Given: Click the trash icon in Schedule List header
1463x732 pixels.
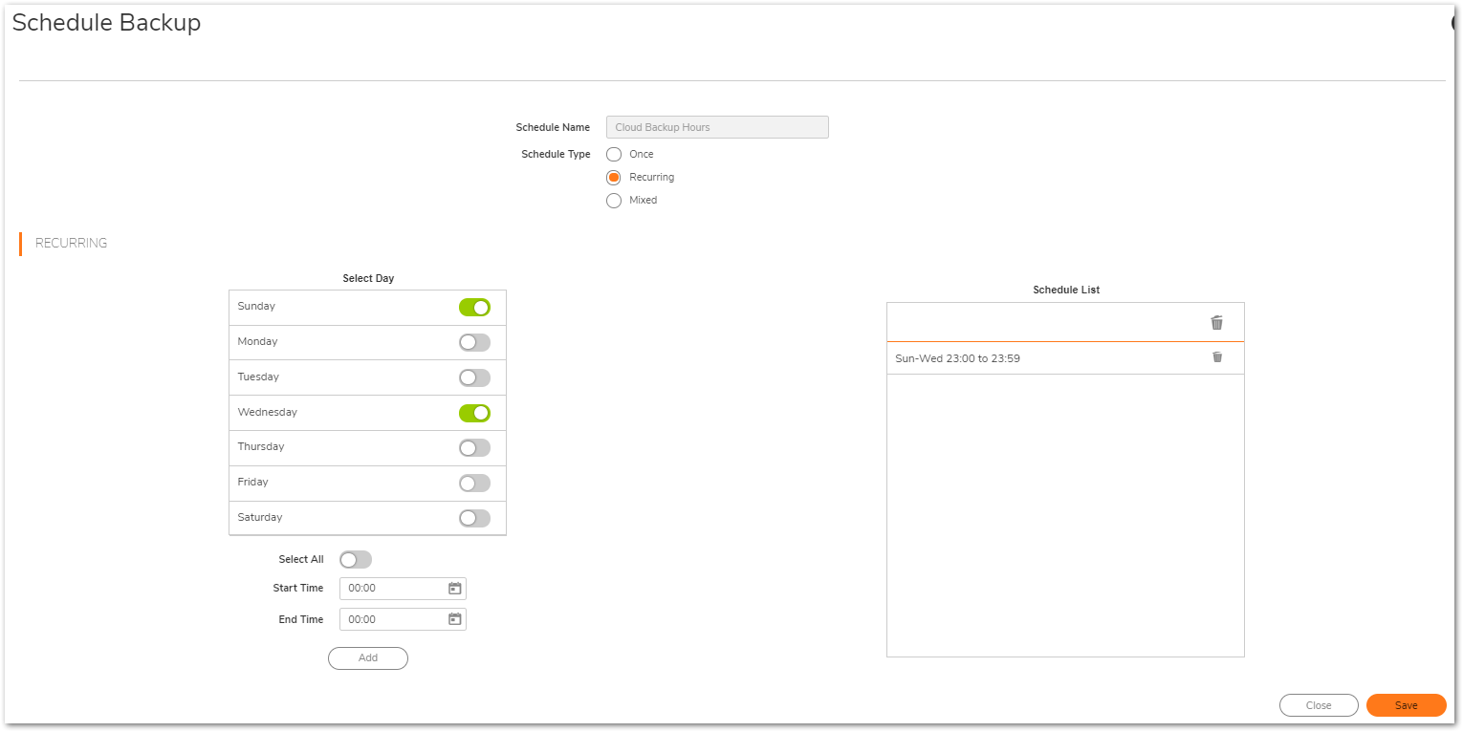Looking at the screenshot, I should click(x=1216, y=323).
